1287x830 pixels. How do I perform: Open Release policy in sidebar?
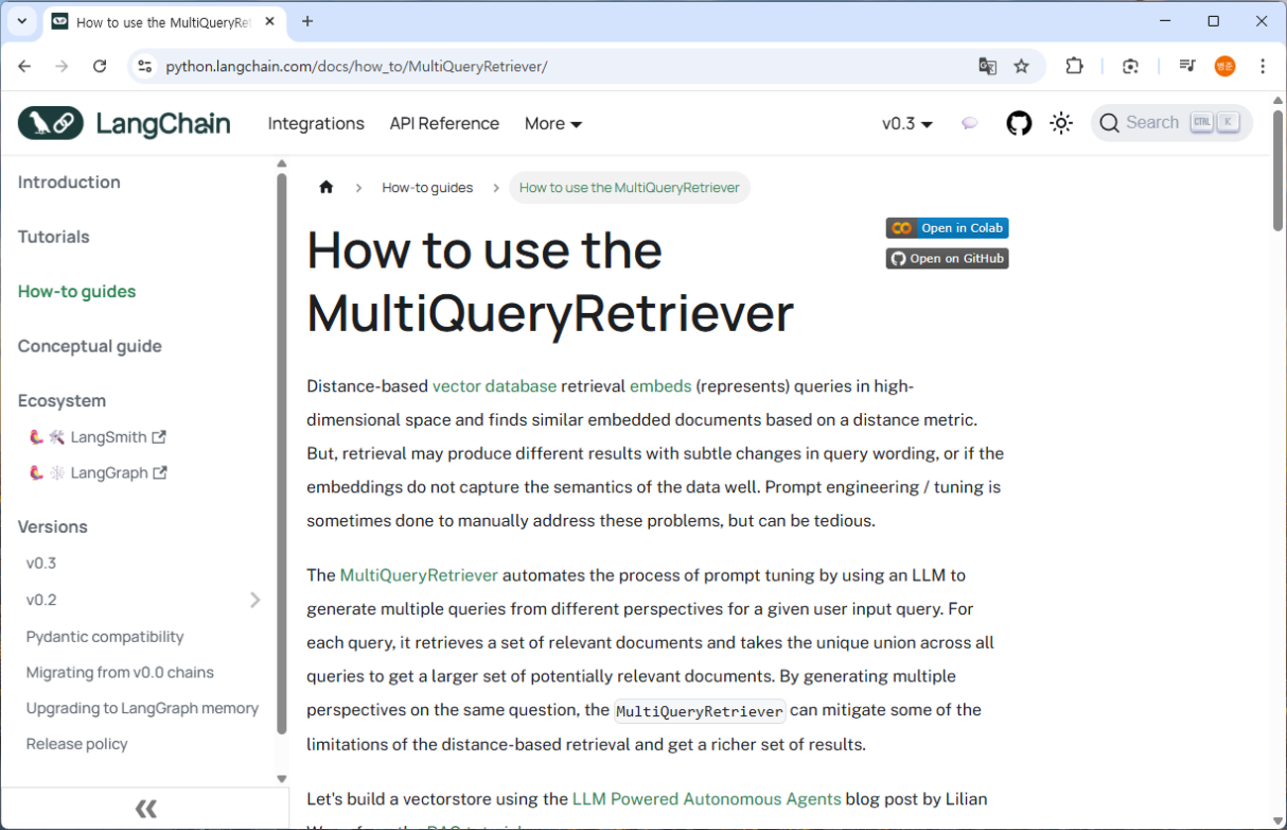coord(77,743)
